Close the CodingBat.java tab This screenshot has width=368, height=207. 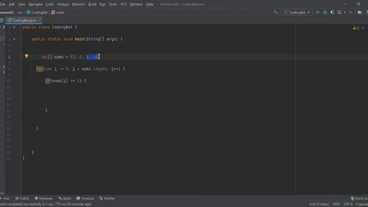pyautogui.click(x=39, y=21)
